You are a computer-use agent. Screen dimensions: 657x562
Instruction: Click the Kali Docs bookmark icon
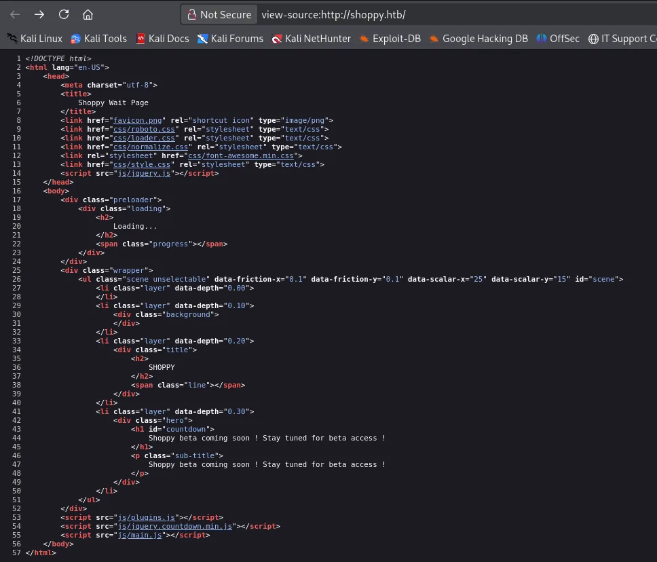point(140,39)
